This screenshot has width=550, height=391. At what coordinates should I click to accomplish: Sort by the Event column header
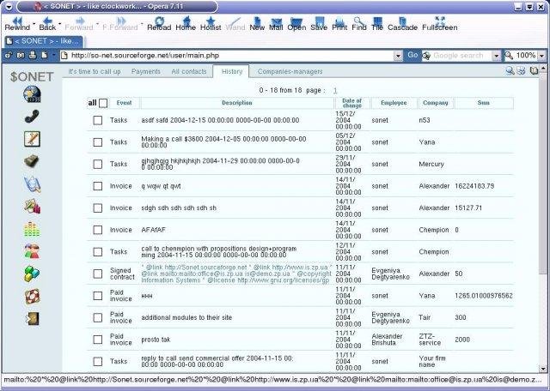(x=124, y=103)
